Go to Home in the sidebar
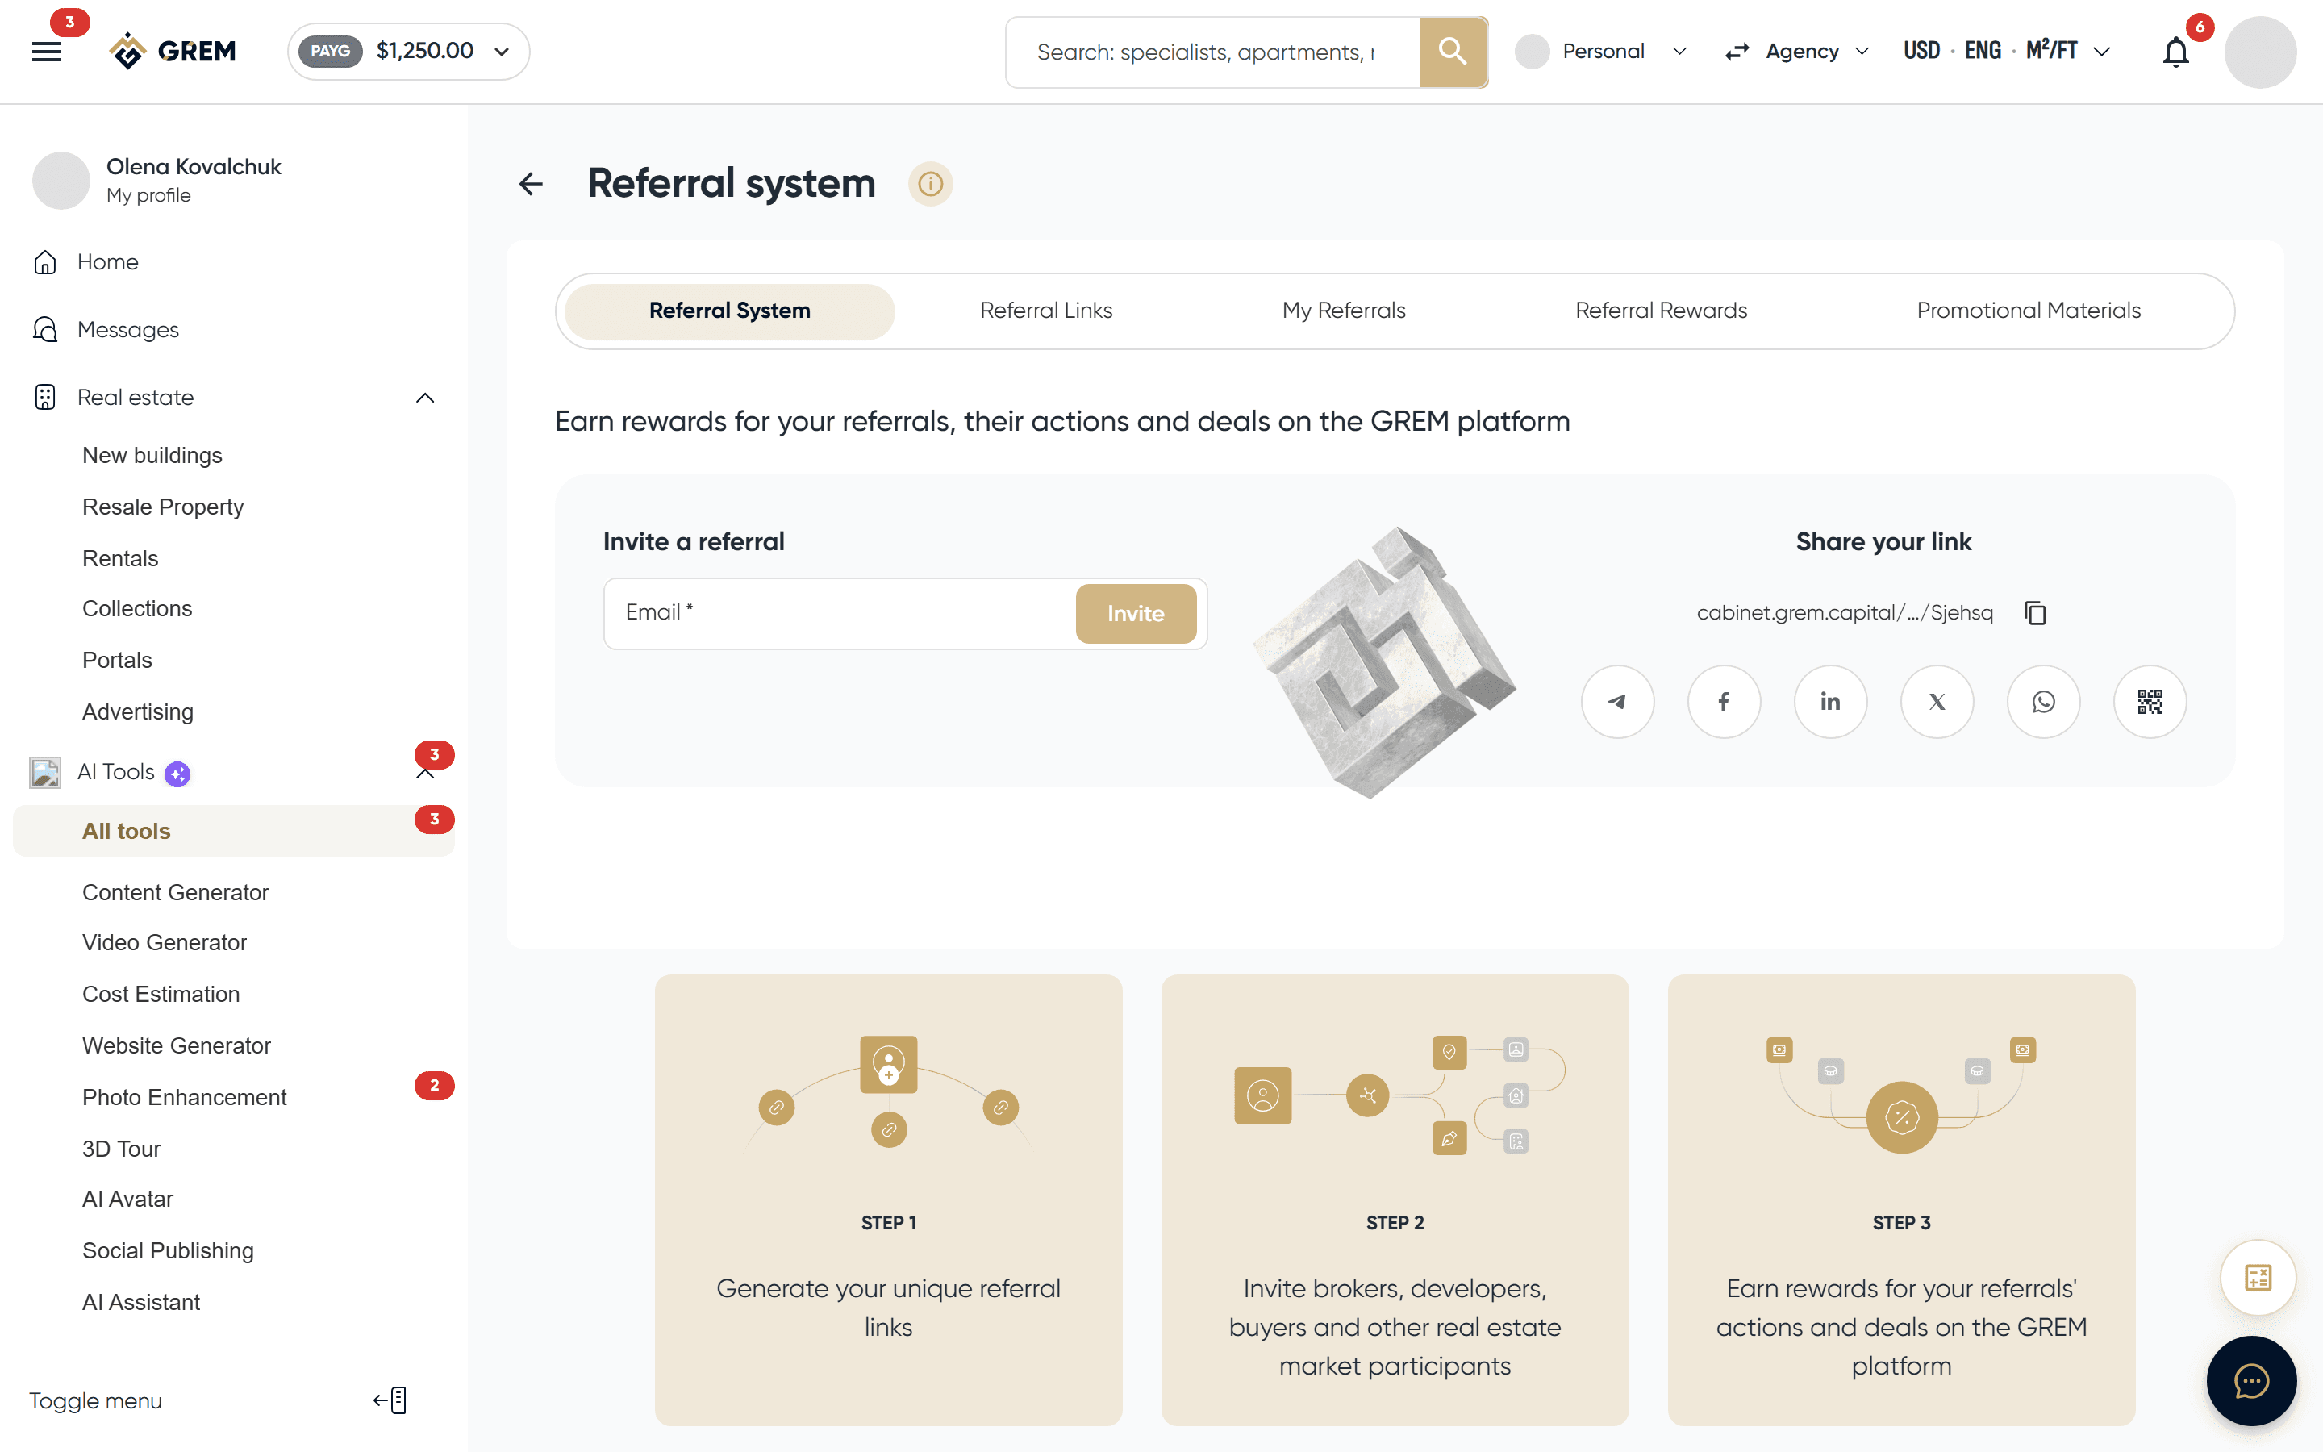Viewport: 2323px width, 1452px height. tap(107, 262)
